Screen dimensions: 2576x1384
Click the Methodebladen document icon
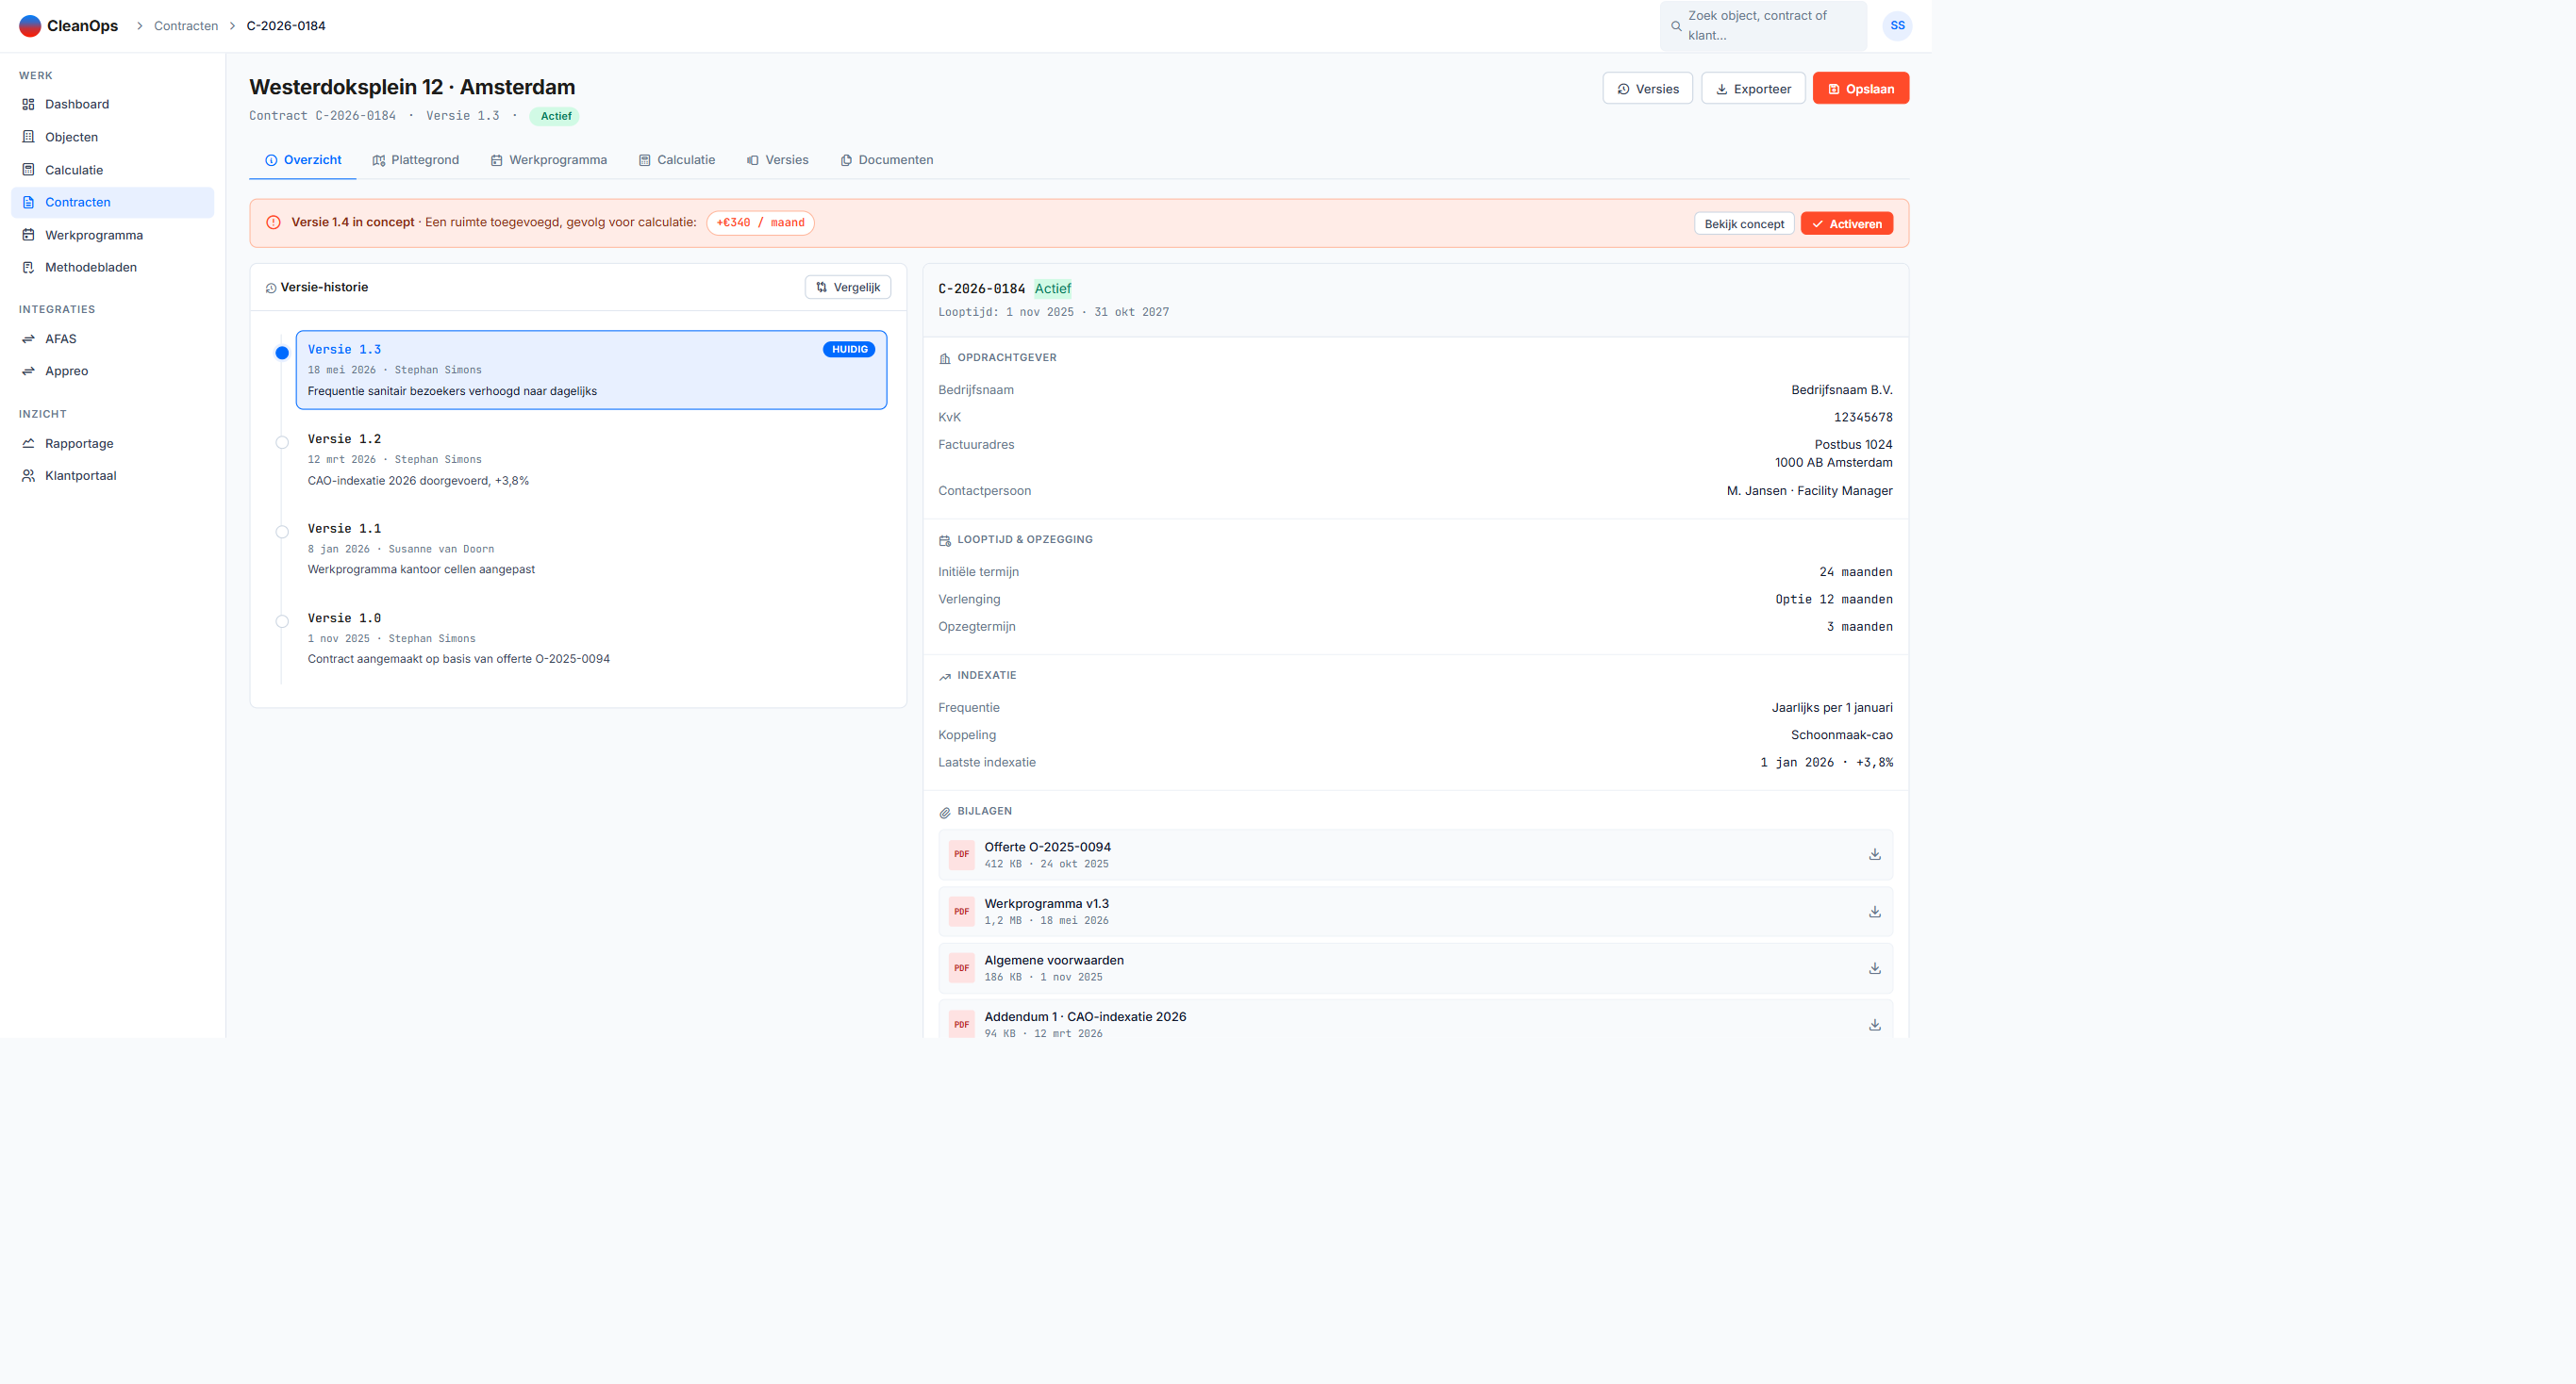tap(28, 267)
